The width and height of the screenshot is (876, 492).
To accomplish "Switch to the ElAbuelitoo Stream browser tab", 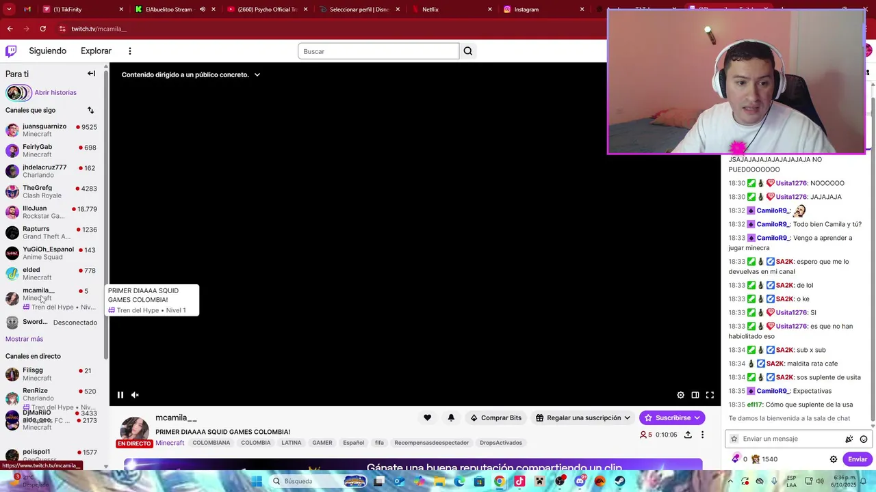I will [x=177, y=10].
